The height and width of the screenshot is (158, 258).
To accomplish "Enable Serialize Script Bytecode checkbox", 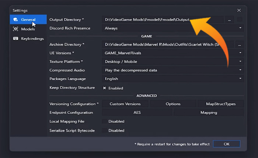I will (x=105, y=130).
